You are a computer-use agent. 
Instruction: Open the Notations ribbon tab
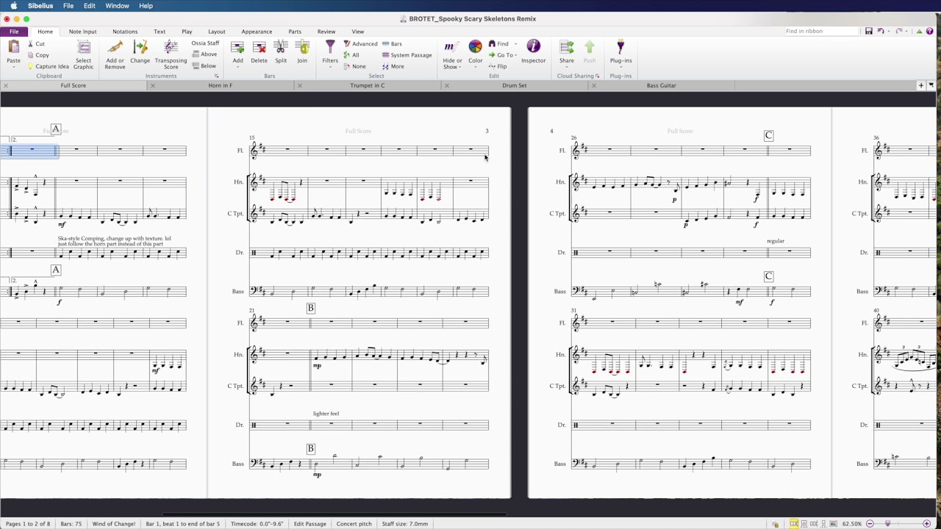pyautogui.click(x=125, y=32)
